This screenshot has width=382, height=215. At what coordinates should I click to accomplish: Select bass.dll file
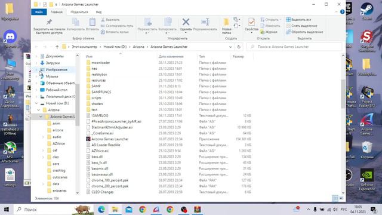[x=97, y=156]
